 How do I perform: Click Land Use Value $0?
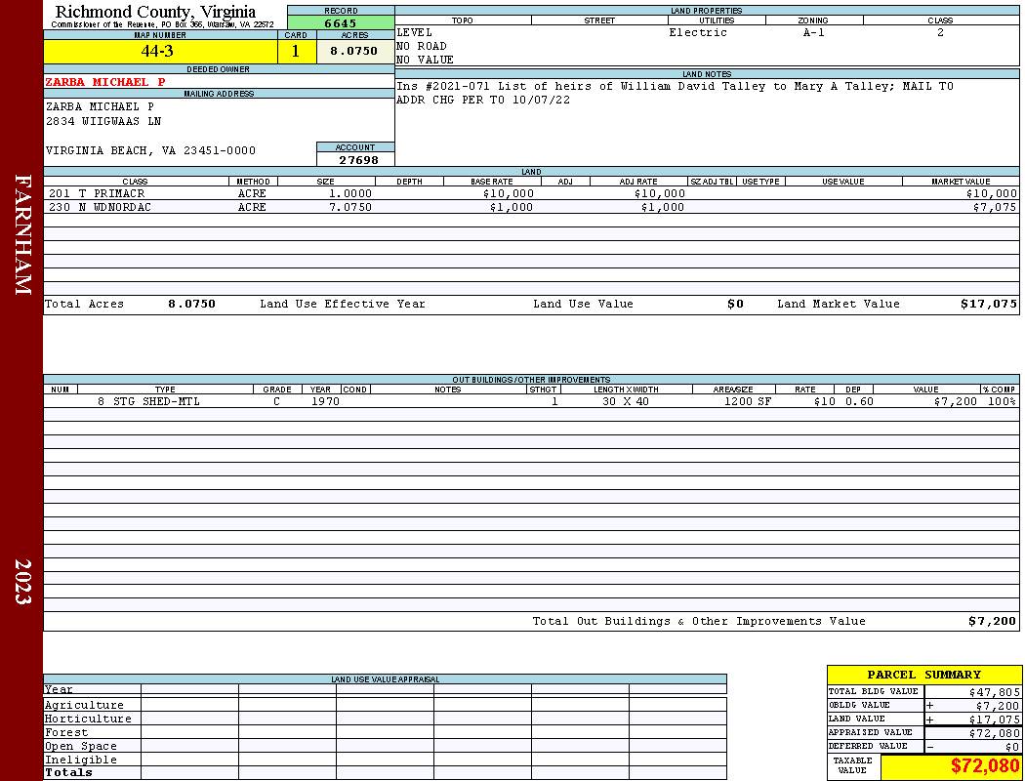coord(735,304)
